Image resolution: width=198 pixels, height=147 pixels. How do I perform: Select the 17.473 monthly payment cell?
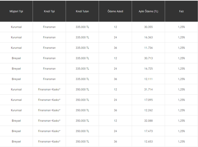[x=148, y=131]
